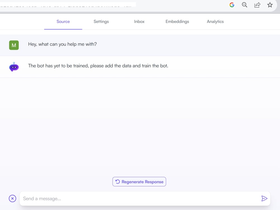Select the text 'Hey, what can you help me with?'
Viewport: 280px width, 210px height.
point(62,44)
